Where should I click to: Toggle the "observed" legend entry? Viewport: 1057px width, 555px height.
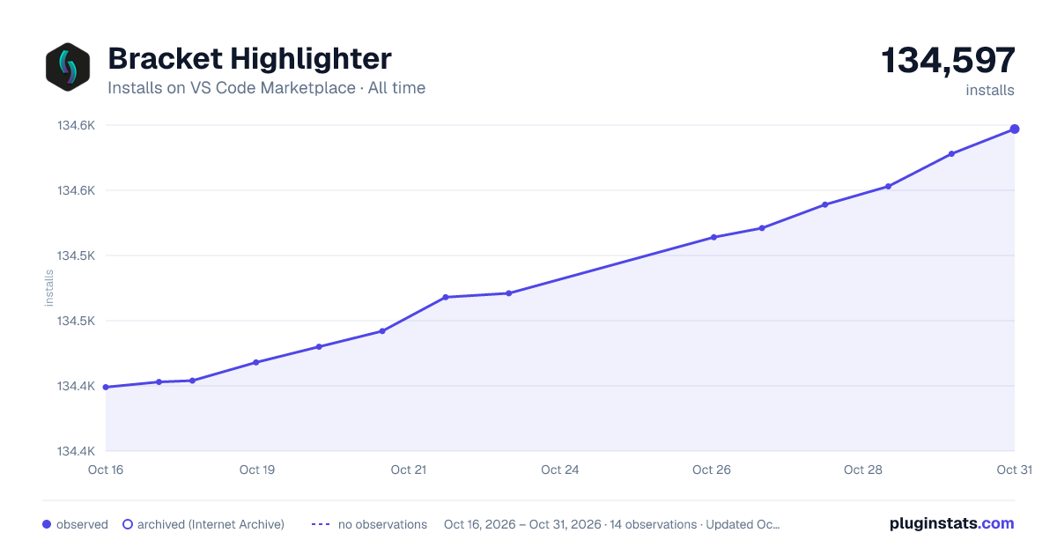coord(75,524)
